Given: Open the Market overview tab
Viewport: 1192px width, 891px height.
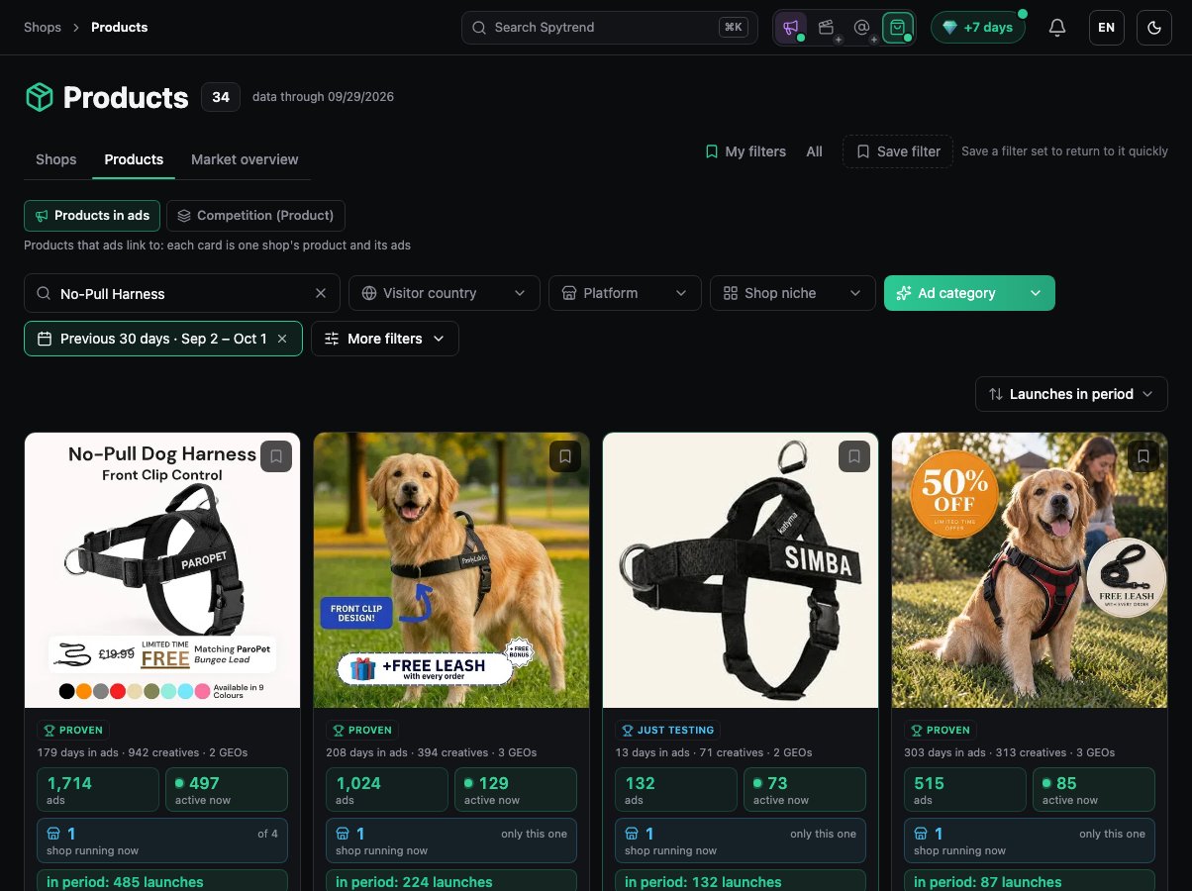Looking at the screenshot, I should tap(245, 159).
